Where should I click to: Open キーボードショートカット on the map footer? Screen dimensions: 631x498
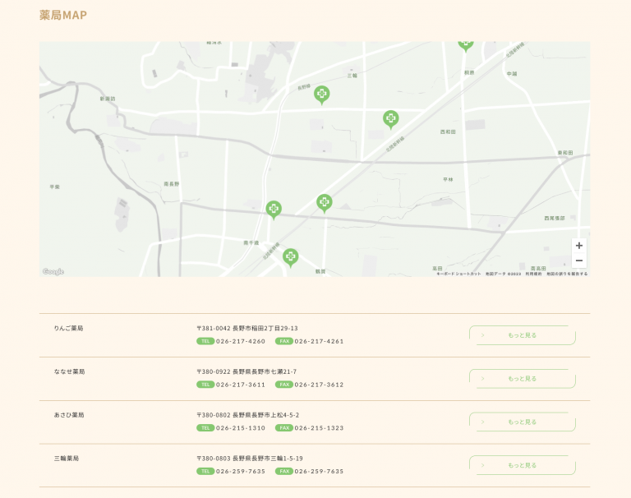pyautogui.click(x=459, y=274)
